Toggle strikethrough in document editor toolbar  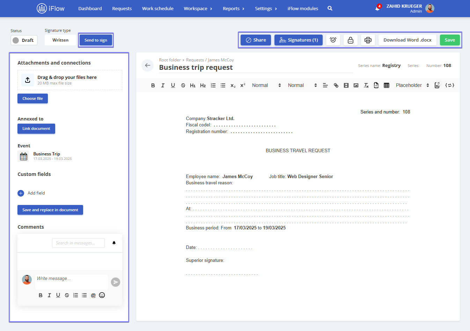183,85
